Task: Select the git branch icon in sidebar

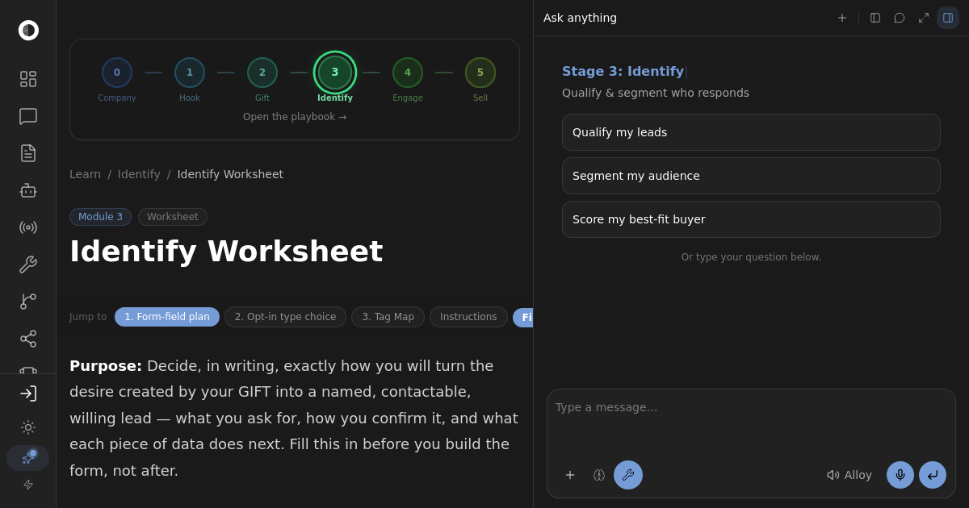Action: tap(27, 302)
